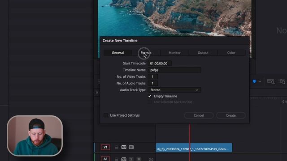
Task: Cancel the Create New Timeline dialog
Action: [199, 115]
